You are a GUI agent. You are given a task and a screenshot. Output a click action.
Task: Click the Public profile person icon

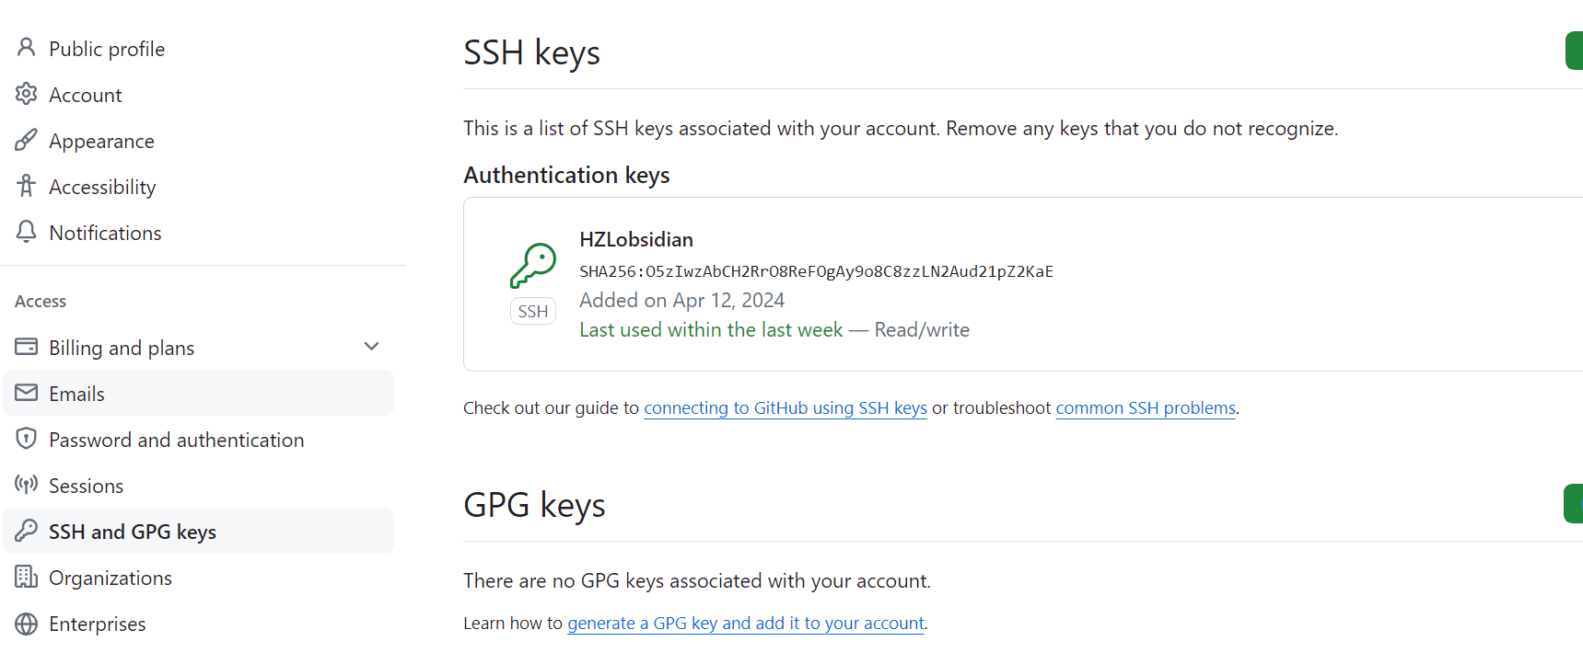(x=27, y=48)
